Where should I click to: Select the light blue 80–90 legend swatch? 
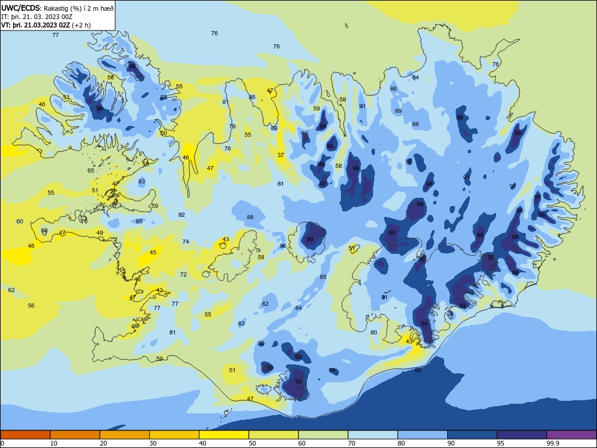[x=423, y=435]
